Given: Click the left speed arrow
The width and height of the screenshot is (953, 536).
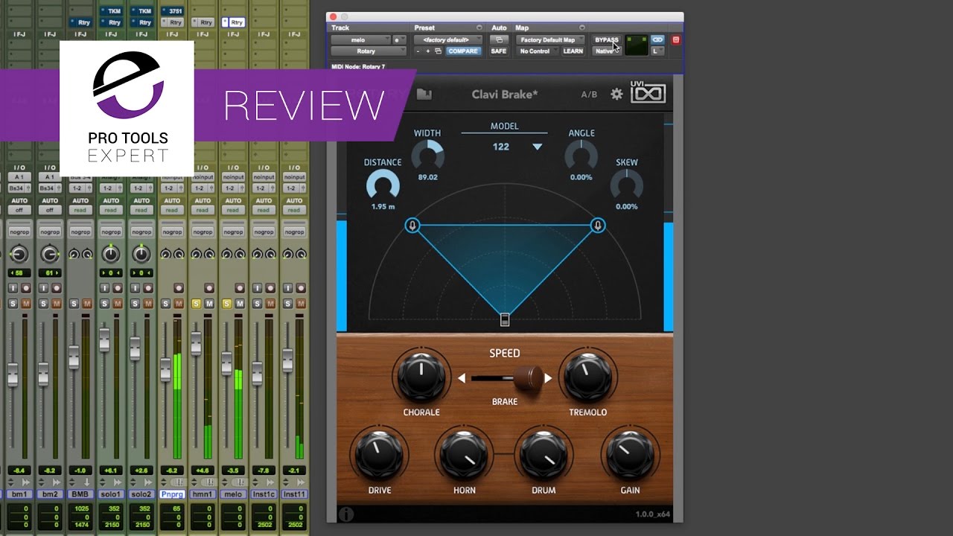Looking at the screenshot, I should (462, 378).
